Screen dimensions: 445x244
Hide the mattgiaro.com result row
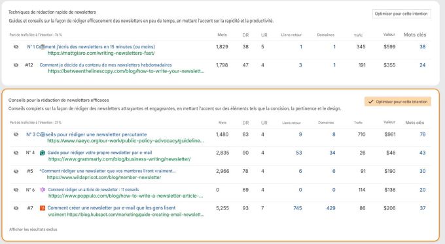[x=16, y=47]
